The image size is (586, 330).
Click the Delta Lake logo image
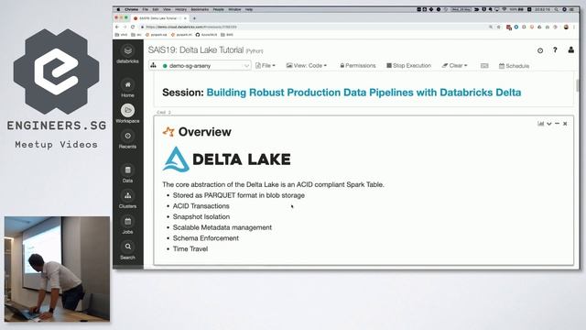(x=226, y=159)
